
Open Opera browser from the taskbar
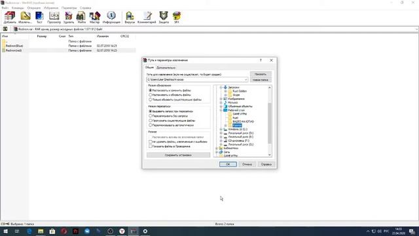64,231
